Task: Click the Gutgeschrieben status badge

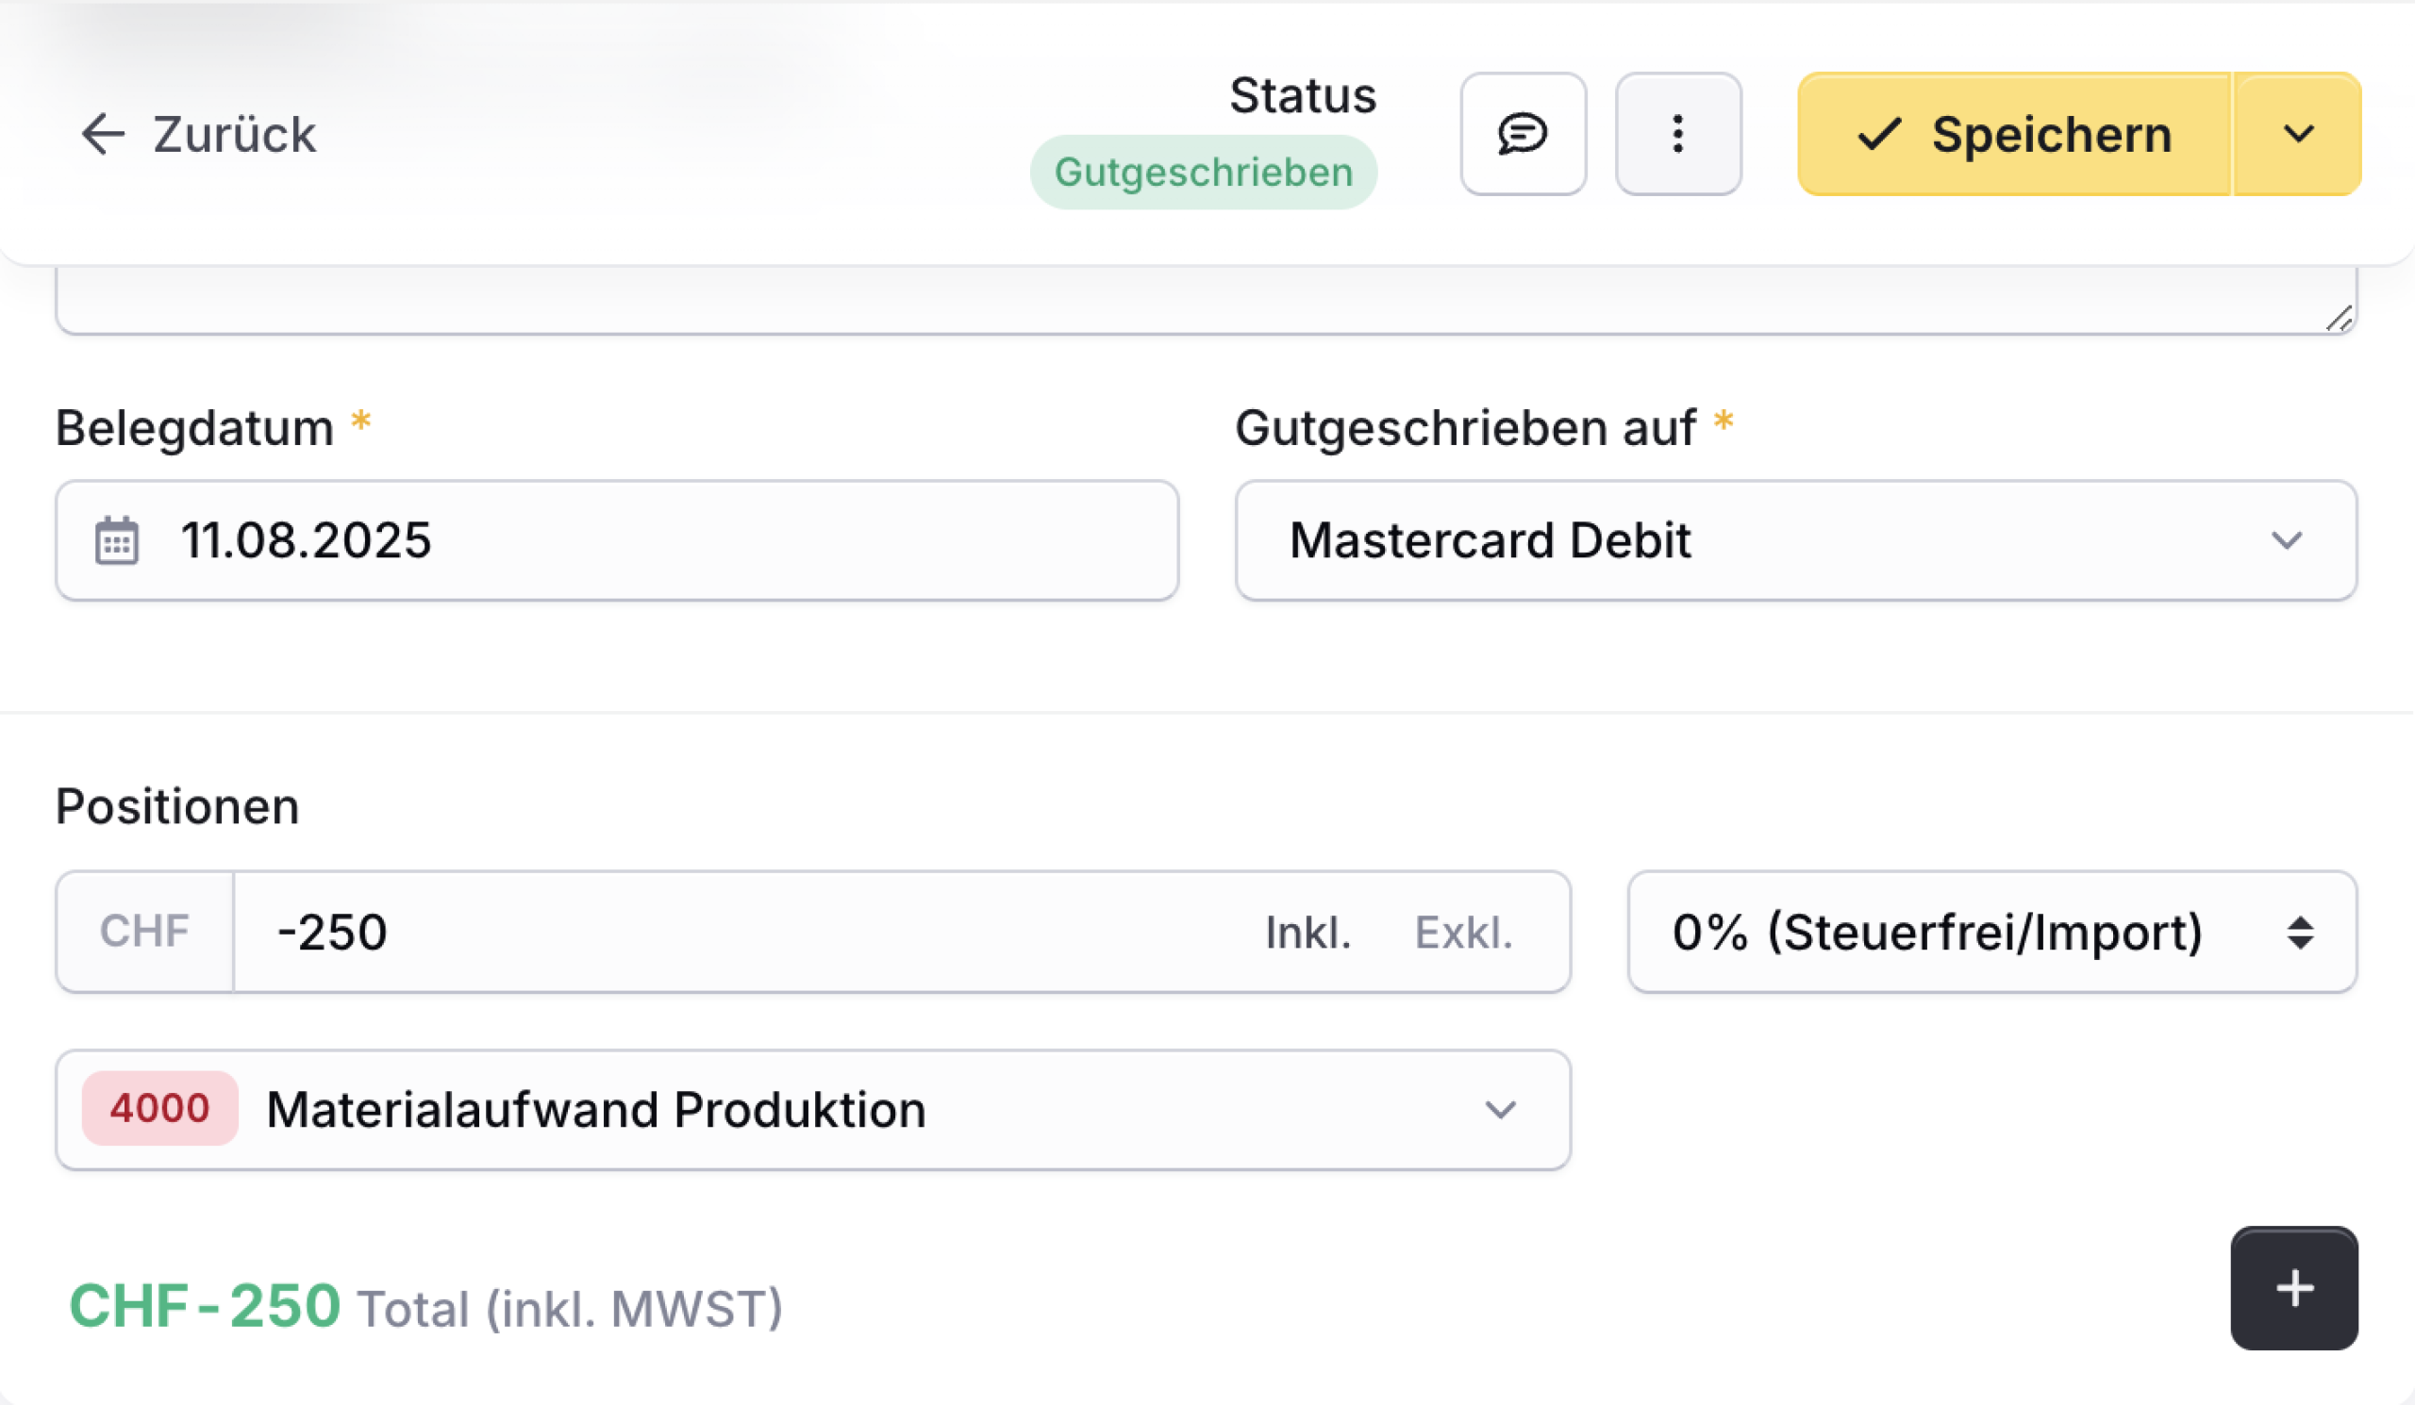Action: (x=1204, y=173)
